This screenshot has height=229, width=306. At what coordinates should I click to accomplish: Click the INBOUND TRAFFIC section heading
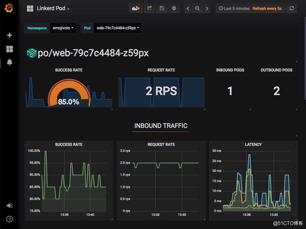161,126
